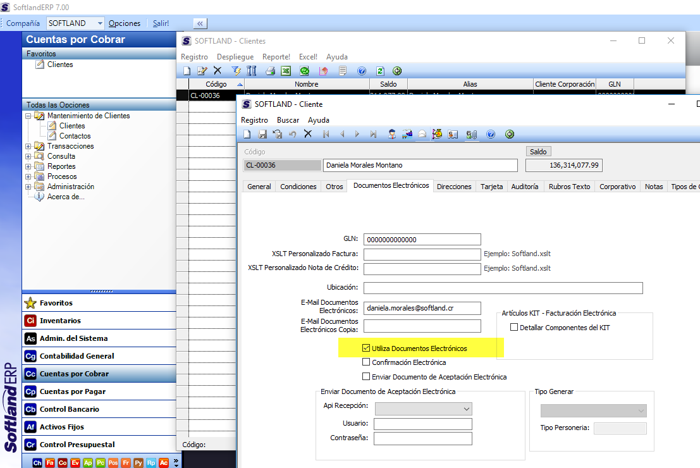The image size is (700, 468).
Task: Collapse the side panel with double-chevron button
Action: (200, 23)
